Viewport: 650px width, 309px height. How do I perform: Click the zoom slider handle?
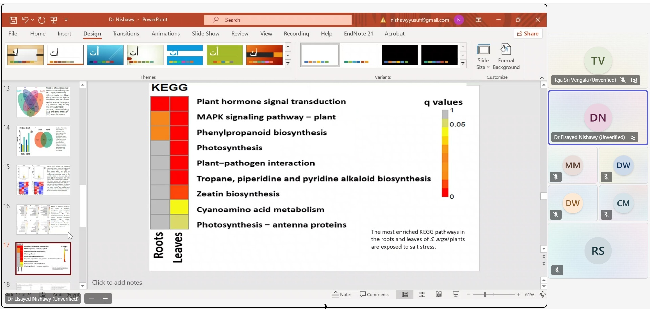click(x=485, y=295)
